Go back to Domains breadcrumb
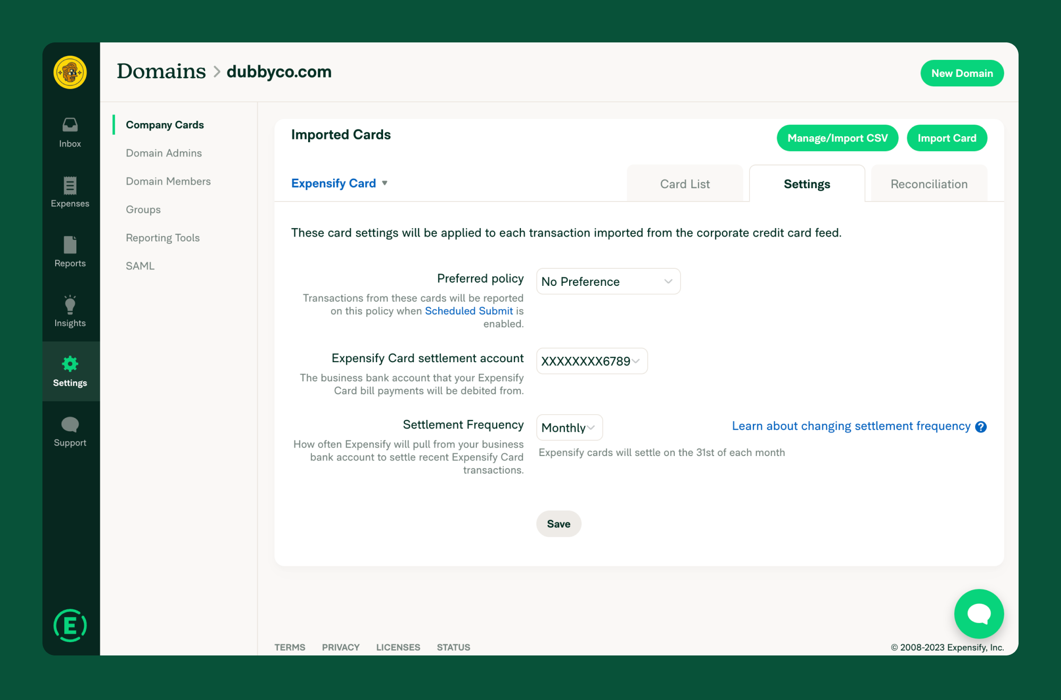The height and width of the screenshot is (700, 1061). 161,71
